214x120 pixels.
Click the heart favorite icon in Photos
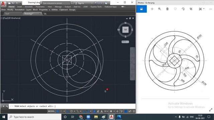(175, 9)
